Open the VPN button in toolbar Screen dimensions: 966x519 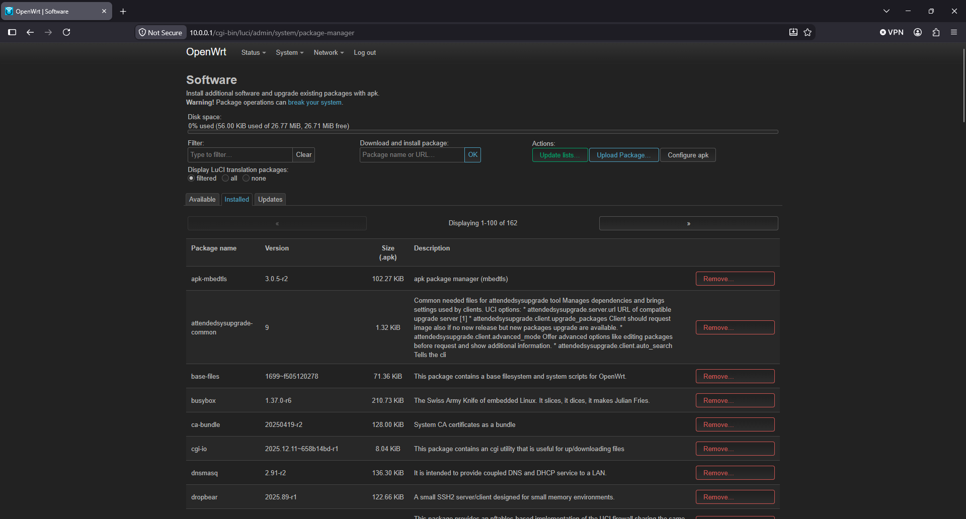point(892,32)
